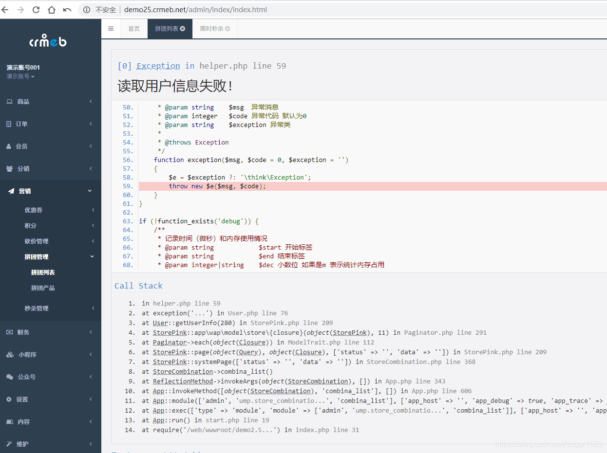The image size is (607, 453).
Task: Click the 订单 document icon
Action: (9, 124)
